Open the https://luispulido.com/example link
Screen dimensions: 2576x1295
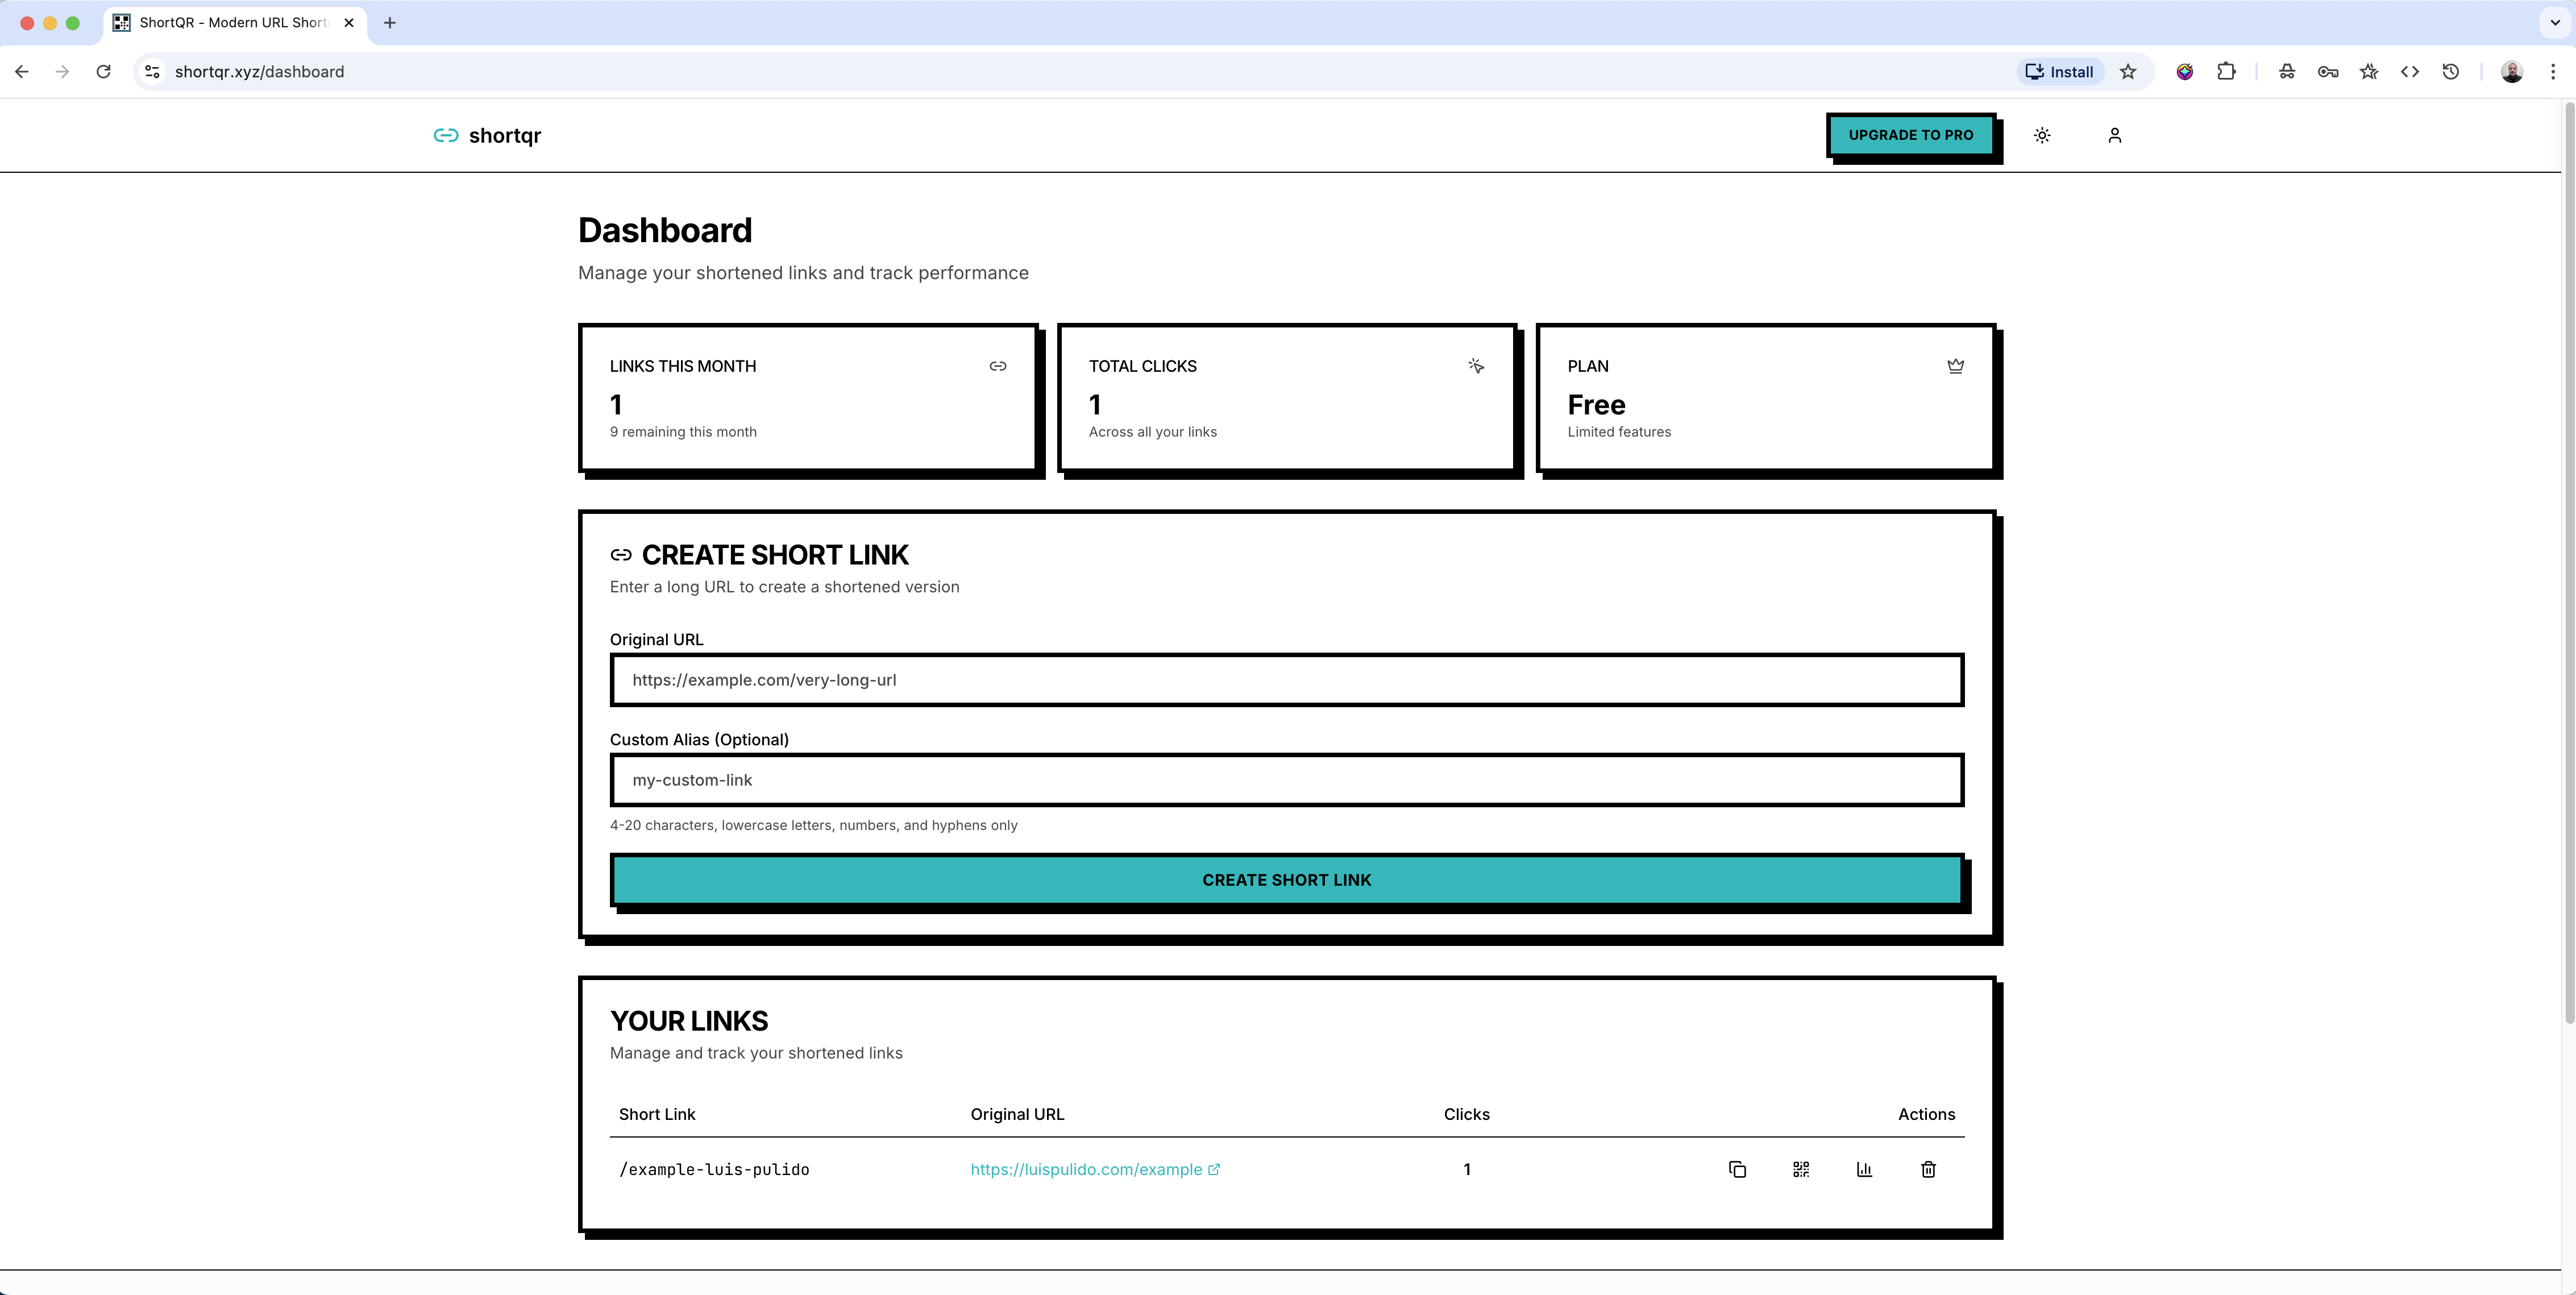(1086, 1169)
